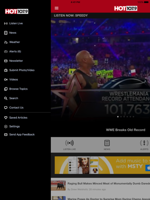The image size is (150, 200).
Task: Click the Search magnifier icon
Action: pos(6,98)
